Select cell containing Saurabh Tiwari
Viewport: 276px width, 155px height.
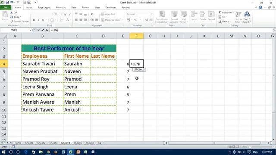pyautogui.click(x=42, y=64)
